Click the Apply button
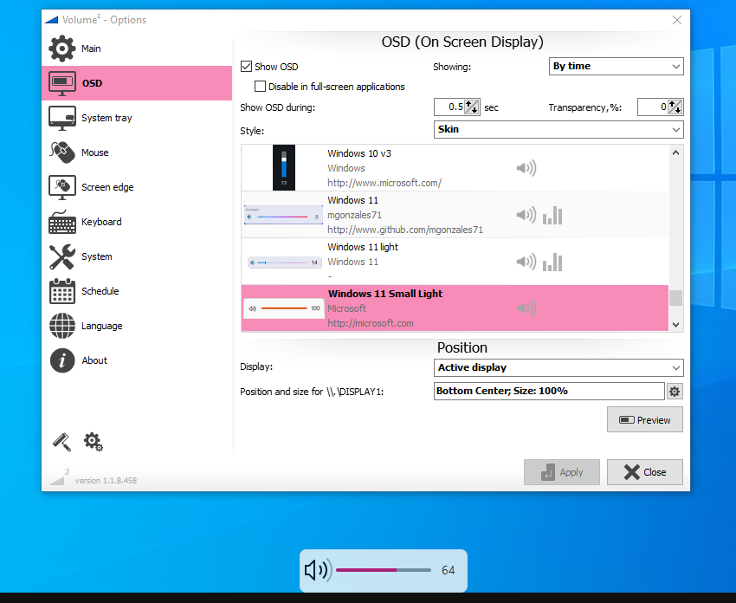Image resolution: width=736 pixels, height=603 pixels. (562, 472)
